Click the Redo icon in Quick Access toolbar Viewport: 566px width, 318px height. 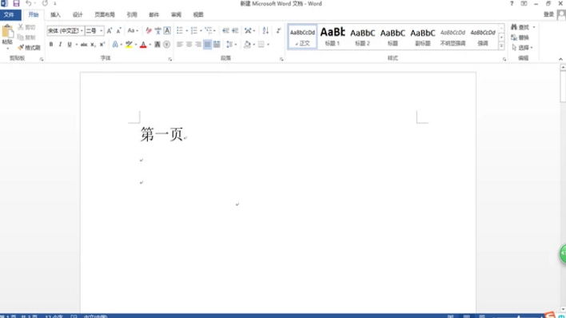(x=45, y=4)
